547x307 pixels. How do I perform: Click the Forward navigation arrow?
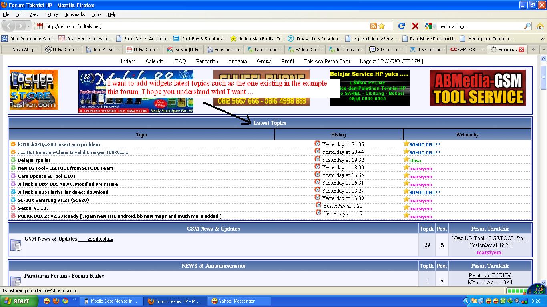pyautogui.click(x=20, y=26)
